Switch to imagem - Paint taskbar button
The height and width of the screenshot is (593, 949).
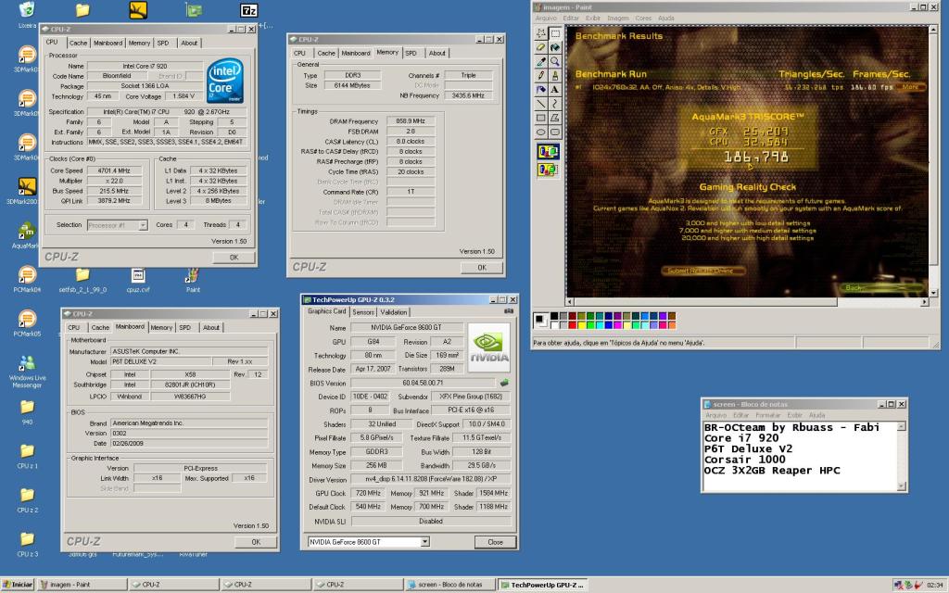tap(82, 585)
